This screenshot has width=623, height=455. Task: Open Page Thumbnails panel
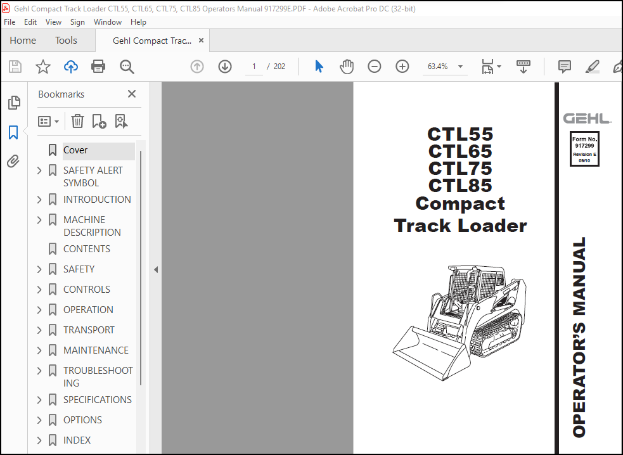tap(14, 103)
